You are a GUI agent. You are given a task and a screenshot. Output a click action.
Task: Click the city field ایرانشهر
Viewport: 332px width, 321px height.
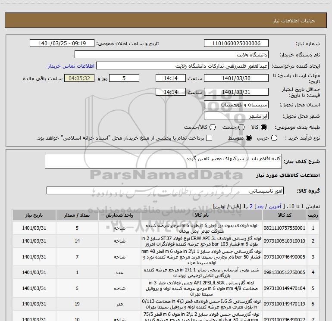coord(236,116)
